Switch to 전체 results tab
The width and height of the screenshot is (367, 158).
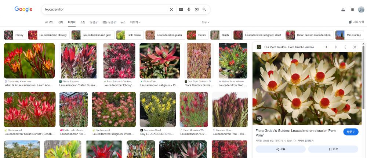coord(61,22)
